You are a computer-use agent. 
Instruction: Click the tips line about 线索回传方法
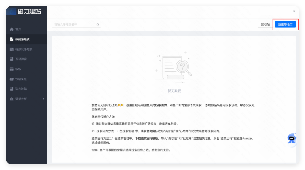131,150
